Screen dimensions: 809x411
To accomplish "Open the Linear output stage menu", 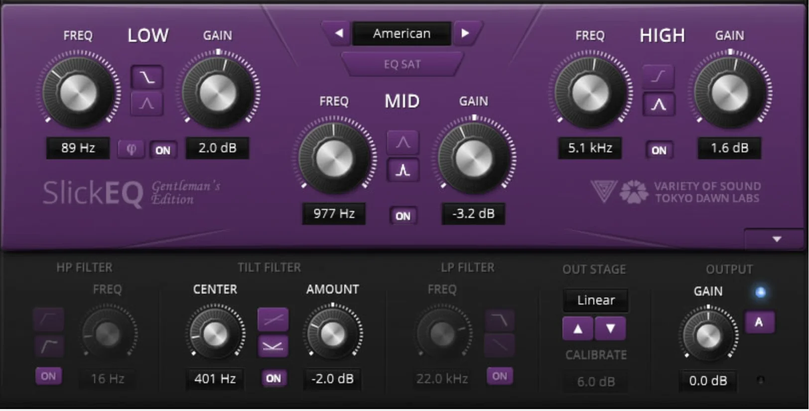I will point(596,300).
